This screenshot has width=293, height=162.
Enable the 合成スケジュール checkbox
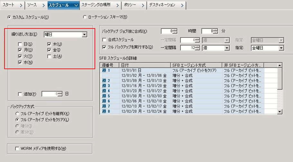[104, 40]
